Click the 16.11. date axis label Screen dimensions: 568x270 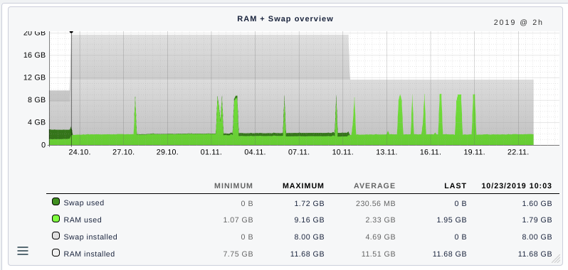pyautogui.click(x=431, y=152)
